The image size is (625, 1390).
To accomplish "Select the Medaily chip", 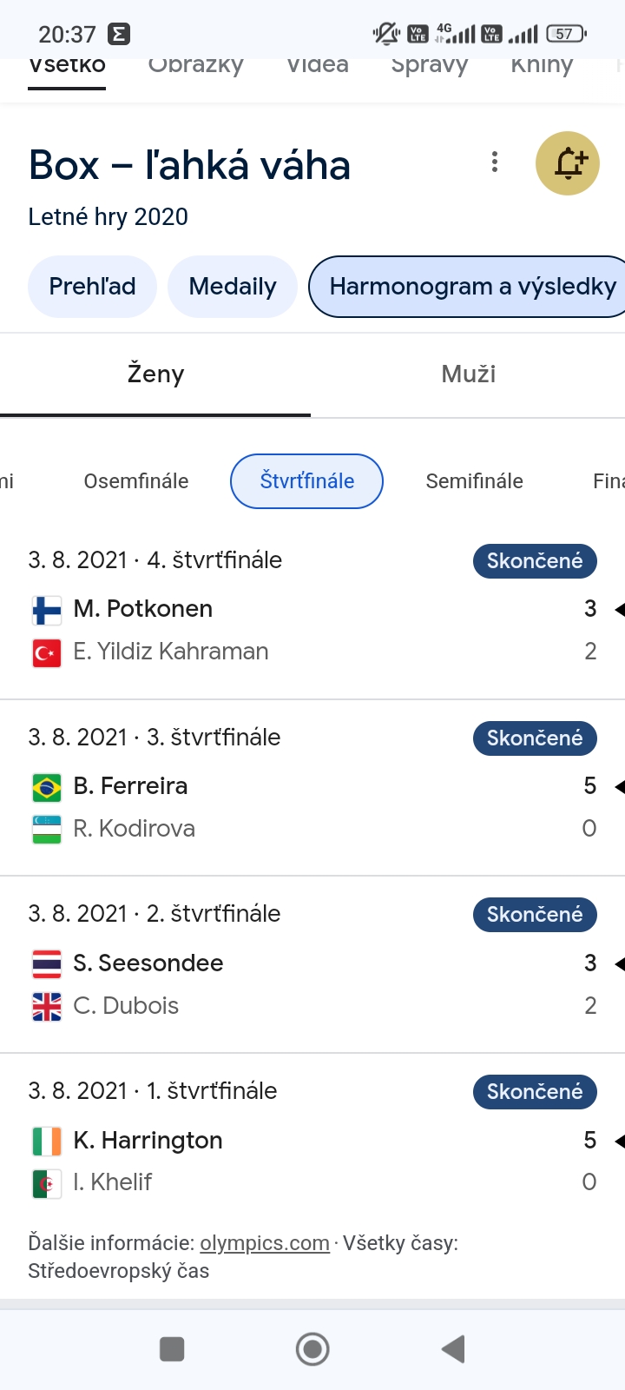I will (233, 287).
